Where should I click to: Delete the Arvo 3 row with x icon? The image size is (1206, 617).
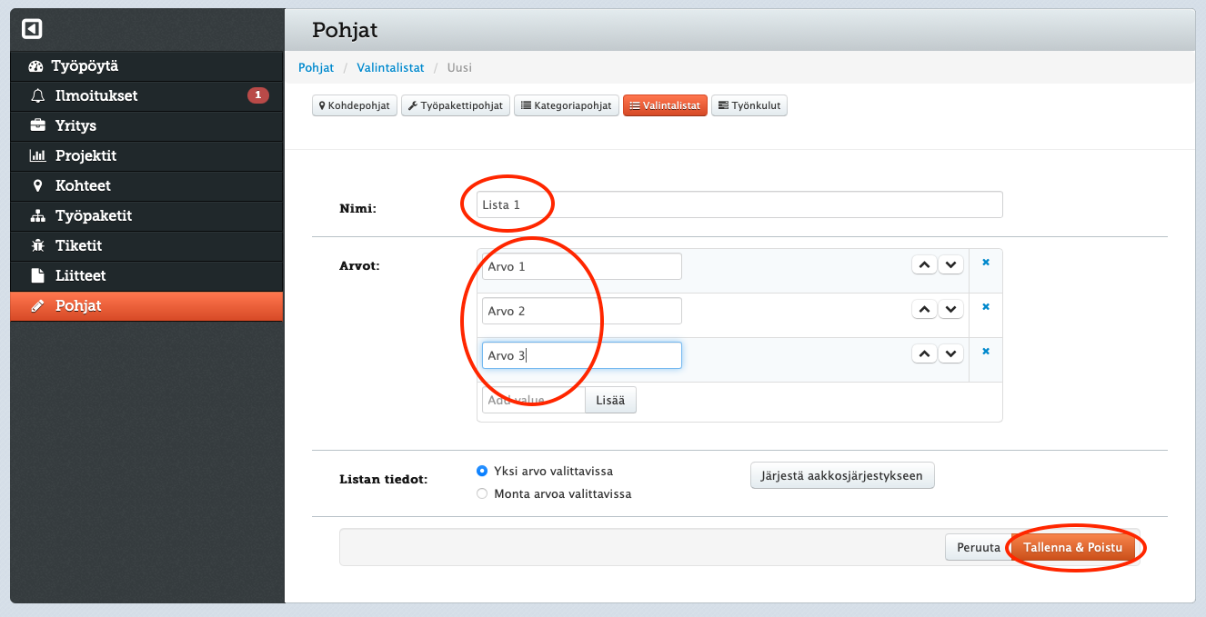tap(985, 352)
